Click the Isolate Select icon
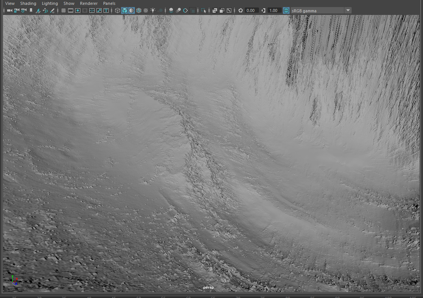Screen dimensions: 423x298 (x=204, y=10)
